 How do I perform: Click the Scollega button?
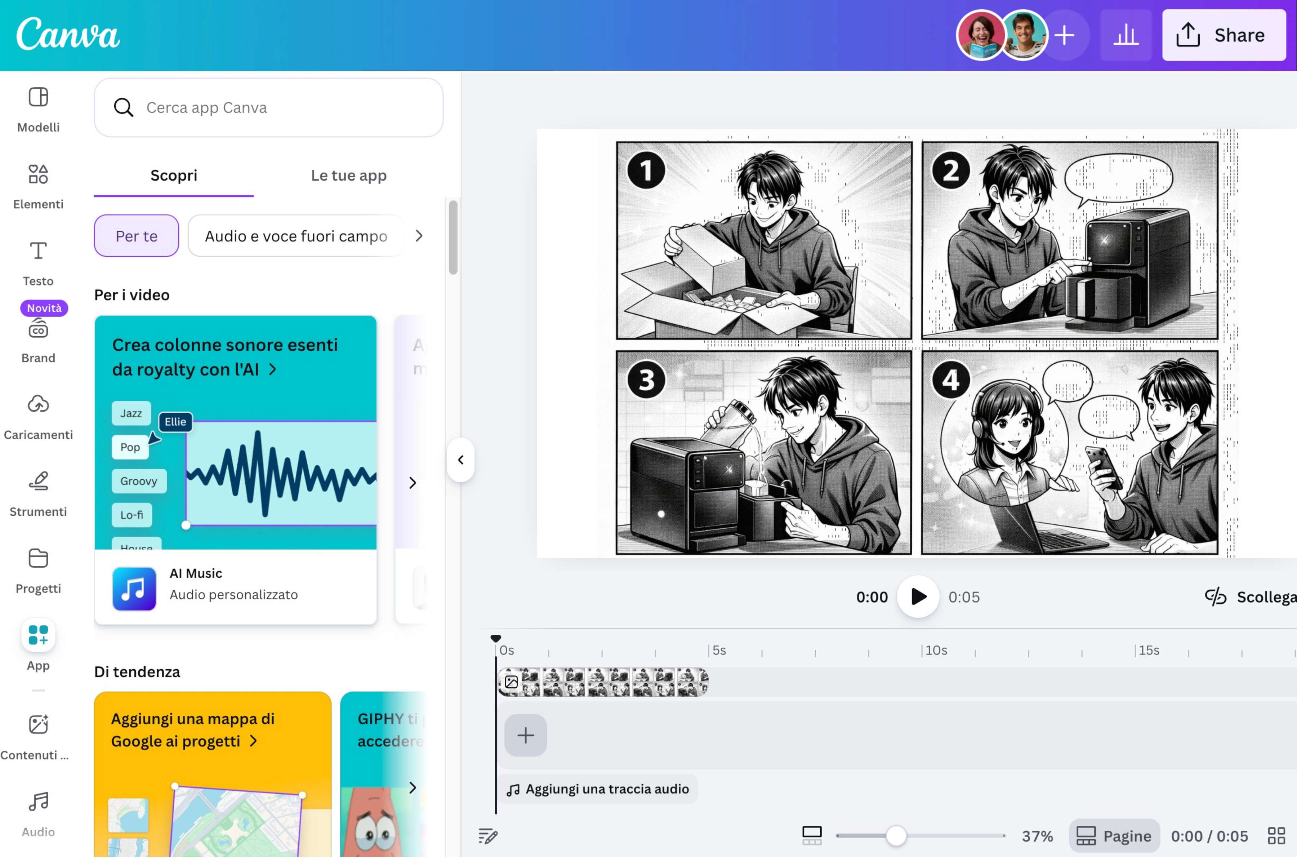pyautogui.click(x=1251, y=597)
